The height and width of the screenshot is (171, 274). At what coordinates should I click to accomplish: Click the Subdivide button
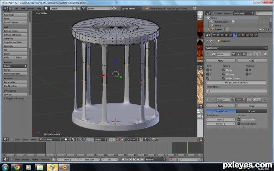(x=15, y=38)
